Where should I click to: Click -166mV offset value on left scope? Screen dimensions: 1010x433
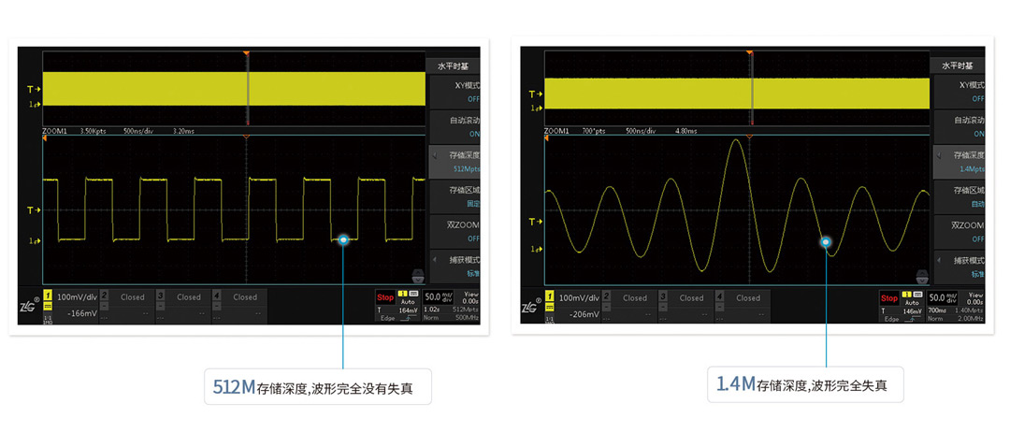(x=81, y=313)
